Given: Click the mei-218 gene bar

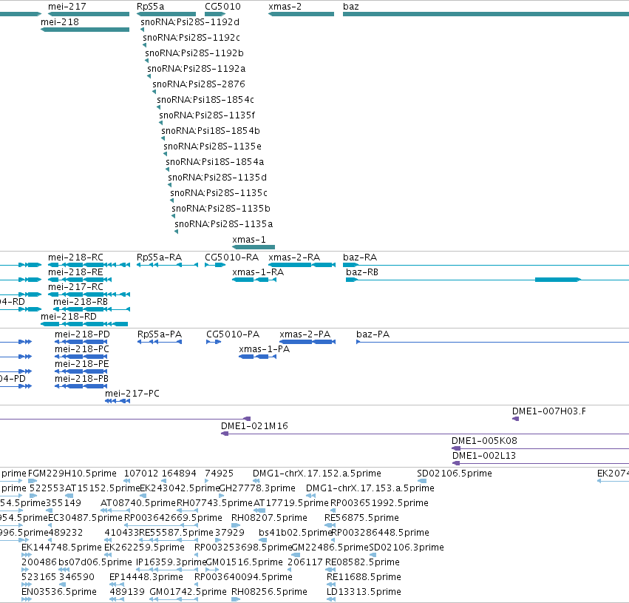Looking at the screenshot, I should pyautogui.click(x=85, y=30).
